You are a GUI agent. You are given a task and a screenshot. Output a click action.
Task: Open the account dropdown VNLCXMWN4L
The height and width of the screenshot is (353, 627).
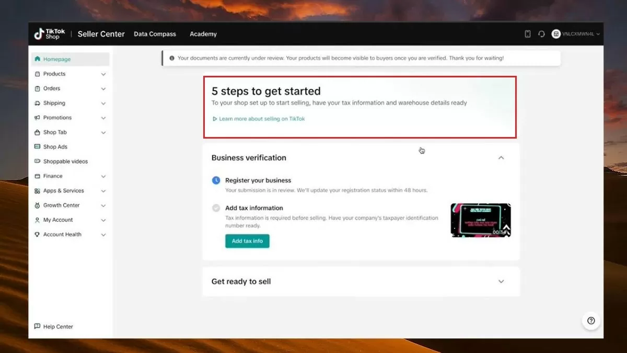pyautogui.click(x=576, y=34)
